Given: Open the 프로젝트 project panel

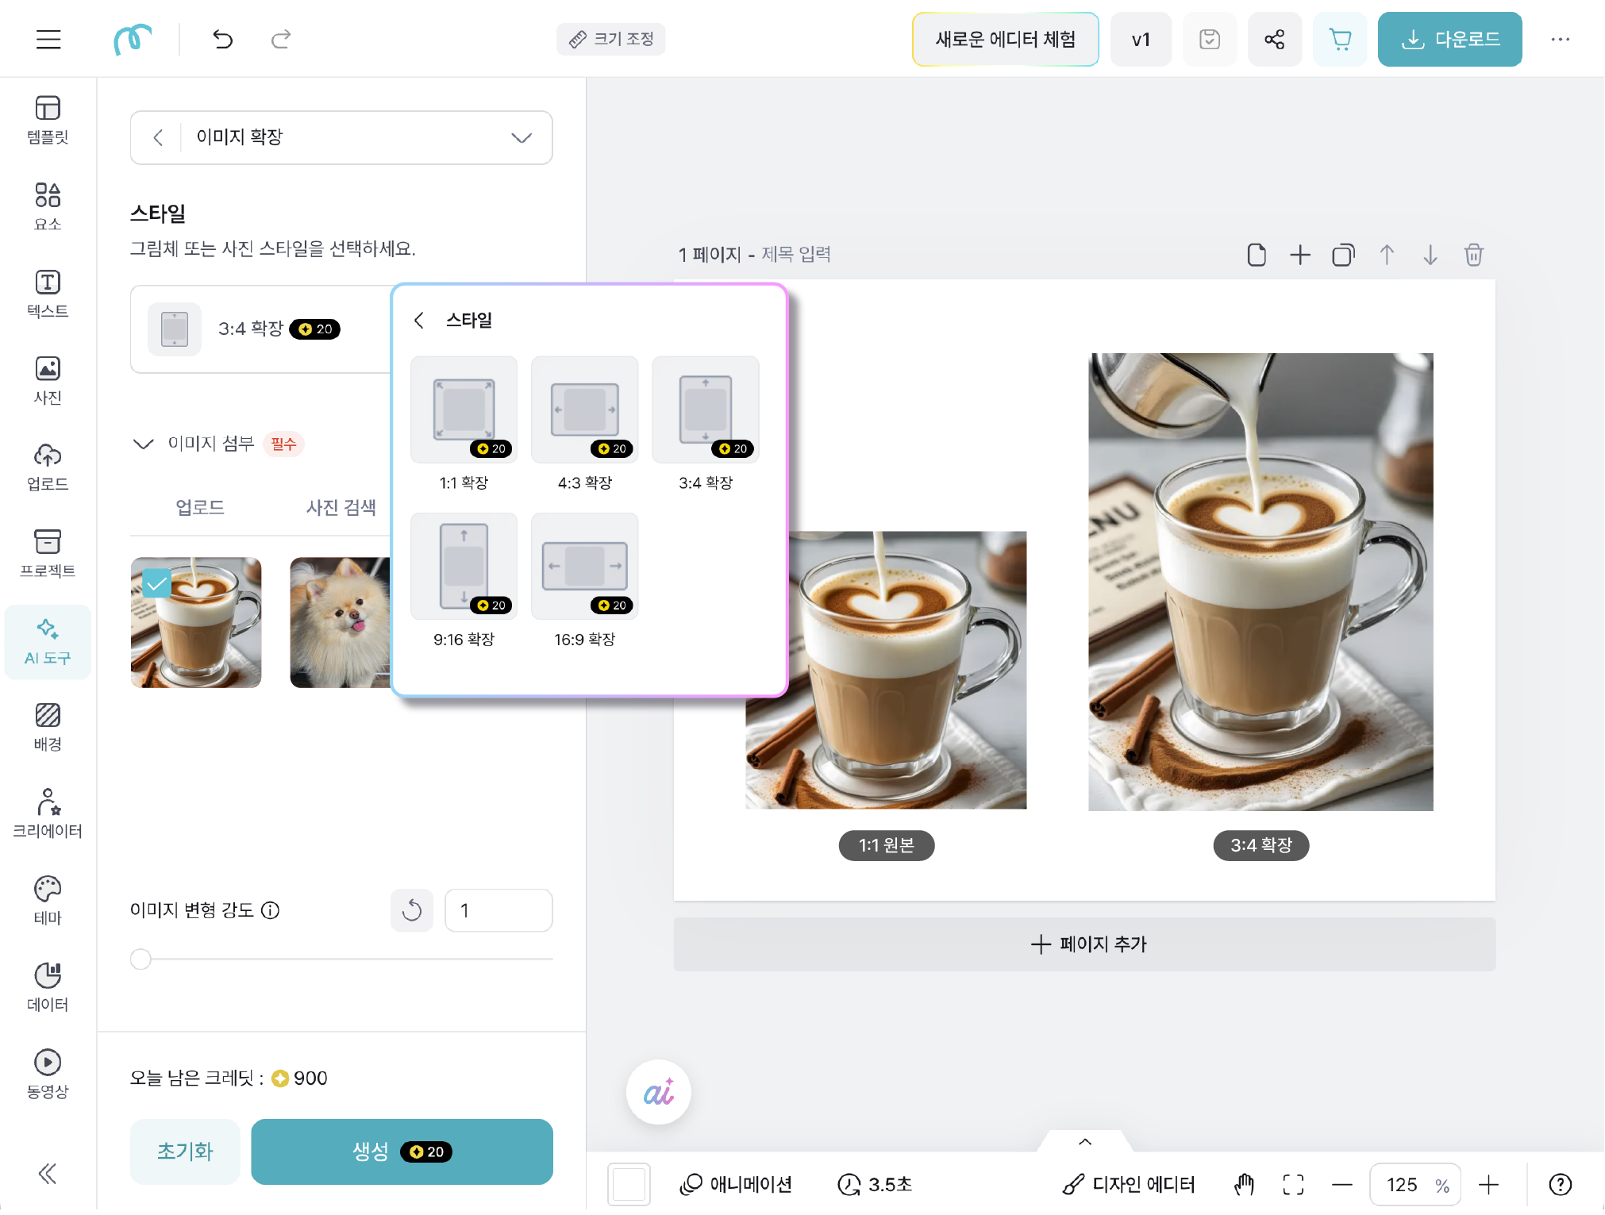Looking at the screenshot, I should [x=48, y=553].
